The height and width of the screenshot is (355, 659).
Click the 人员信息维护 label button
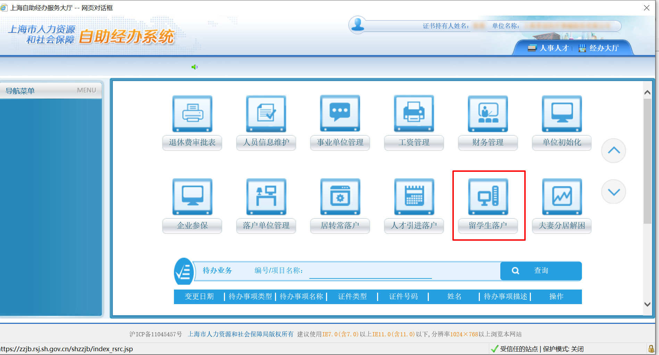[266, 142]
